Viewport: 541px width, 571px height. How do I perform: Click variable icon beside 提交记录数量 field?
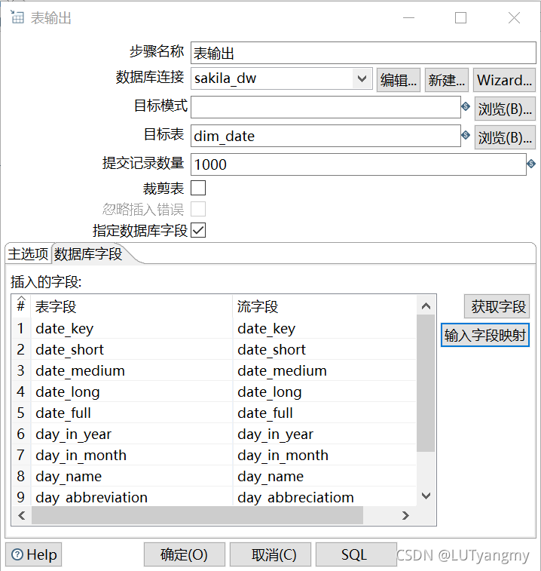[x=531, y=164]
